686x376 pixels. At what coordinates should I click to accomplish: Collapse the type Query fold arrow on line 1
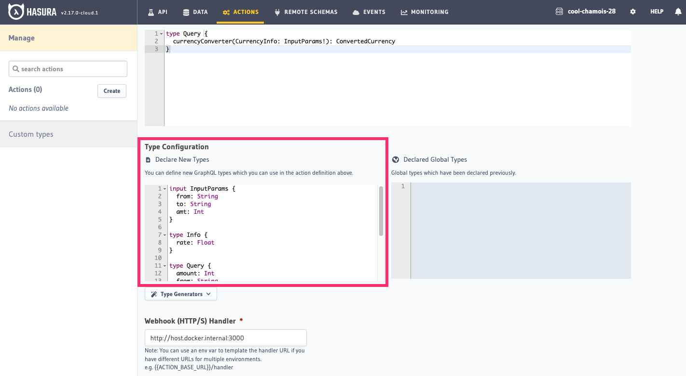[x=162, y=34]
